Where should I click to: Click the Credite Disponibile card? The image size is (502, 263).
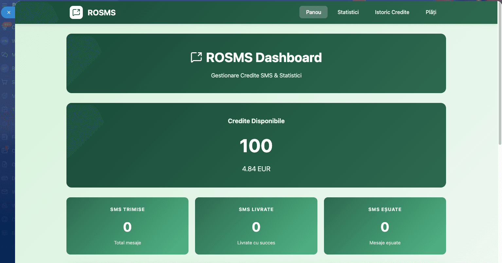[256, 145]
